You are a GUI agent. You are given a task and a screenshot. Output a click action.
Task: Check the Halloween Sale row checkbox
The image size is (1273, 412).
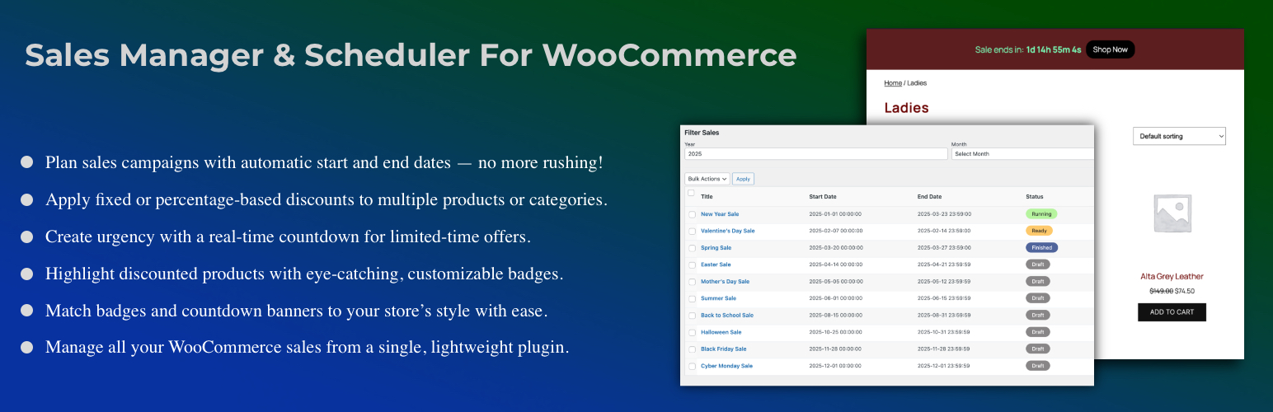pos(693,332)
